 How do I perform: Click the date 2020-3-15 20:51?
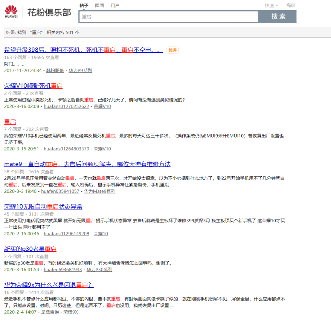pos(22,149)
